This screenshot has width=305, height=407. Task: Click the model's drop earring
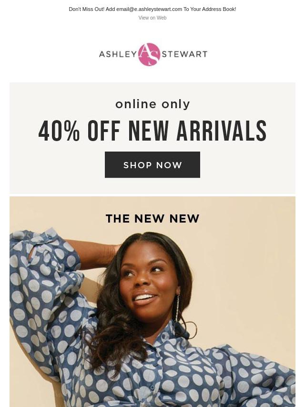click(178, 308)
